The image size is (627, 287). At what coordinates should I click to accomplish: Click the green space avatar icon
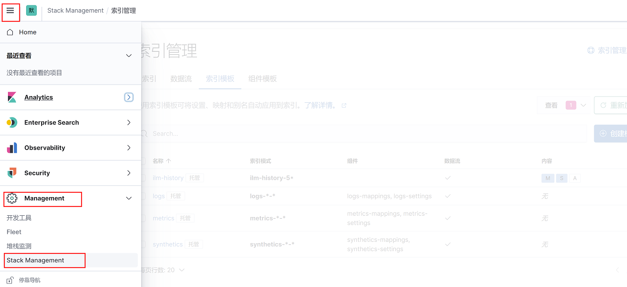31,11
